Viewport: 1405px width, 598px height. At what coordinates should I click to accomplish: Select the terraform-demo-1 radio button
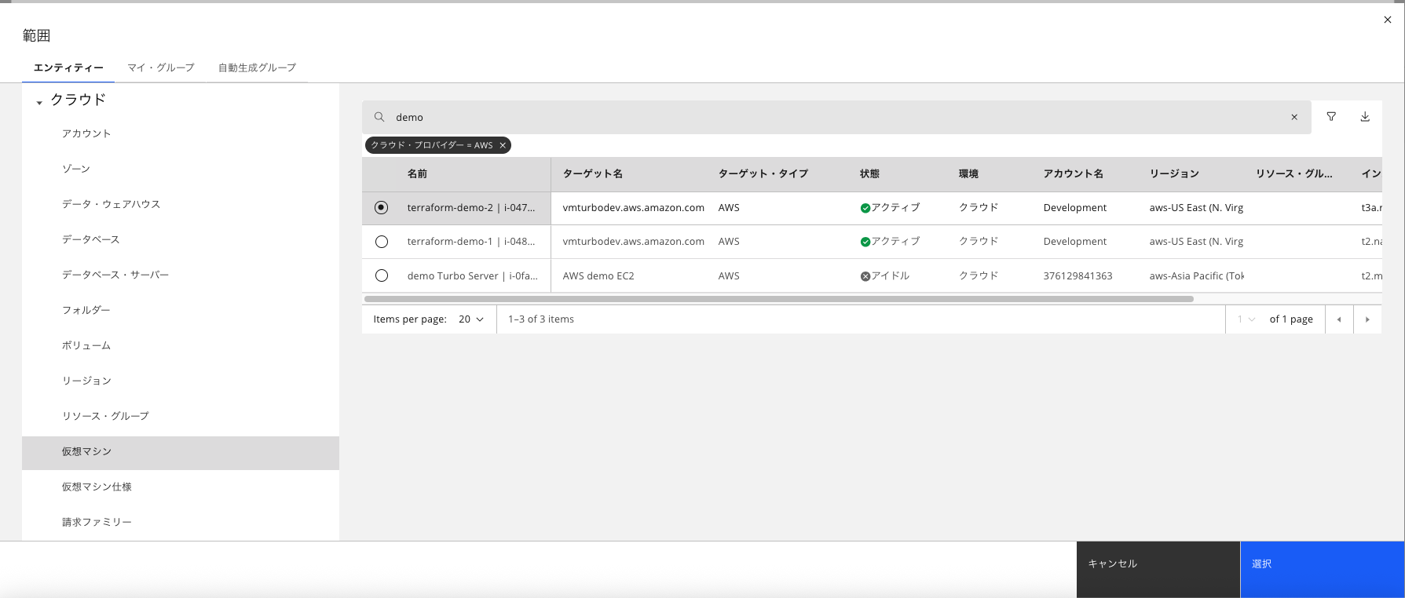click(382, 242)
